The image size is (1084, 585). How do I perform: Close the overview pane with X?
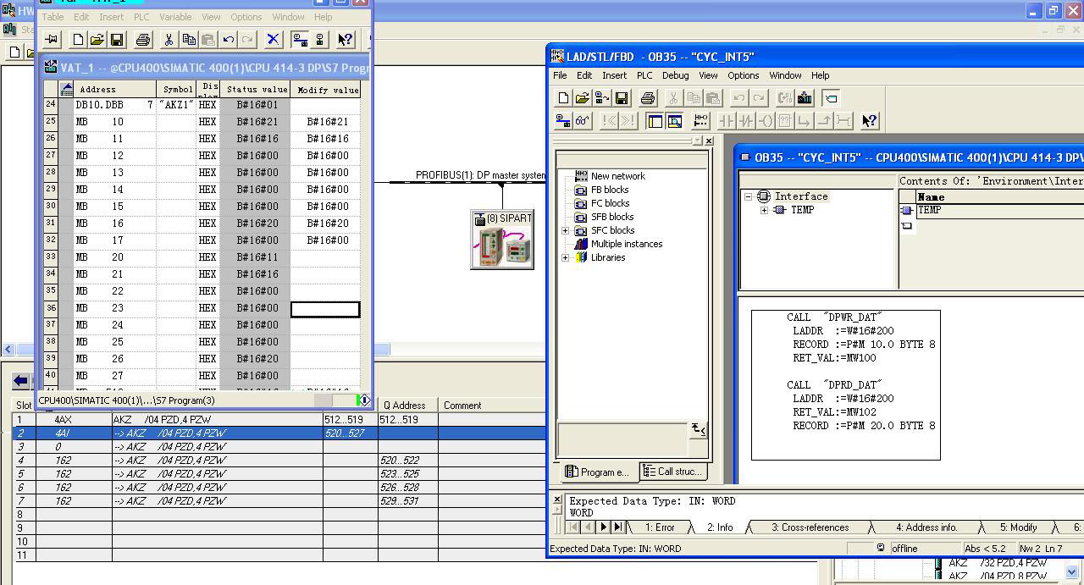[709, 141]
